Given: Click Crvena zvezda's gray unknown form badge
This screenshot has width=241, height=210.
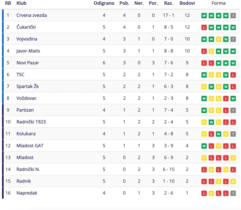Looking at the screenshot, I should [x=233, y=15].
